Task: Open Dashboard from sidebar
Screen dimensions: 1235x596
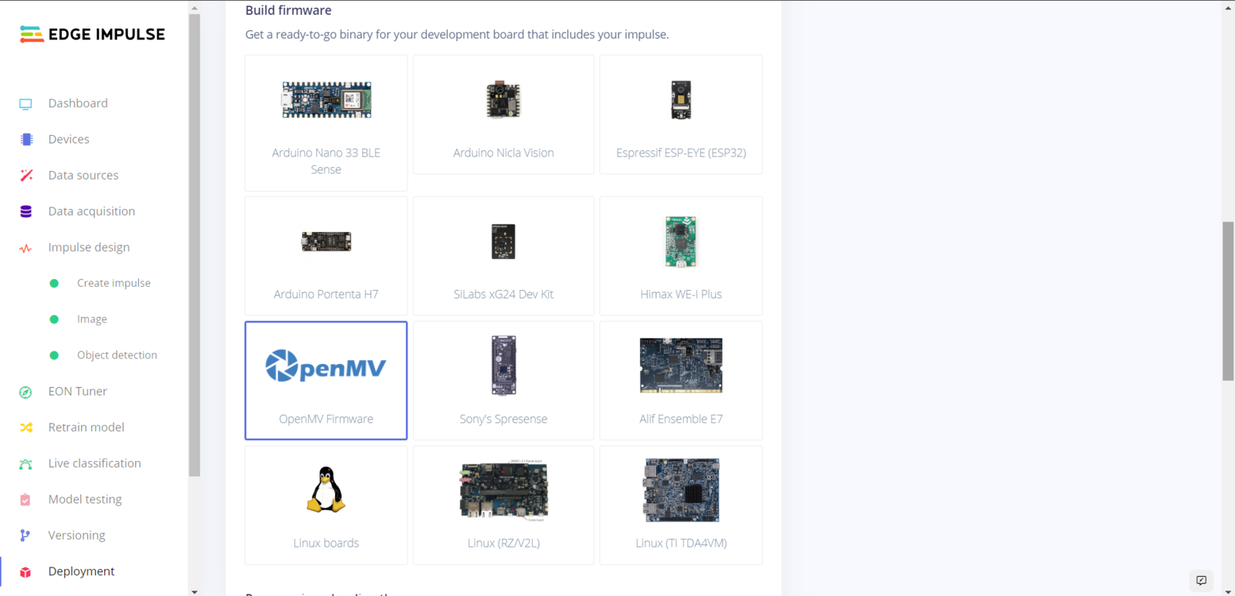Action: [78, 103]
